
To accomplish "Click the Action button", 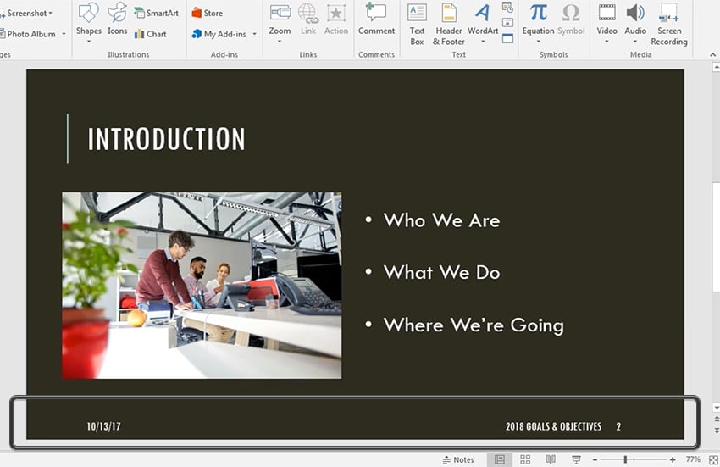I will (x=336, y=19).
